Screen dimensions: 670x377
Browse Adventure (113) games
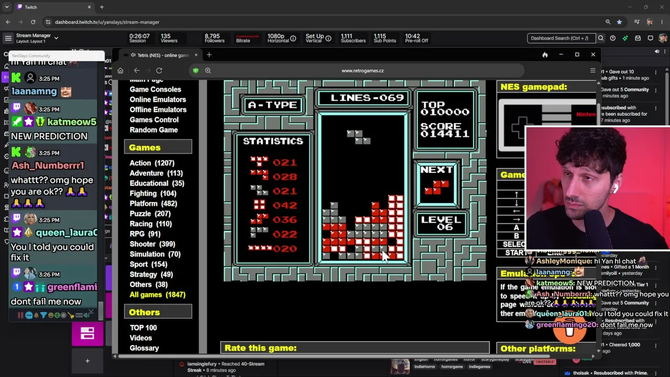156,173
